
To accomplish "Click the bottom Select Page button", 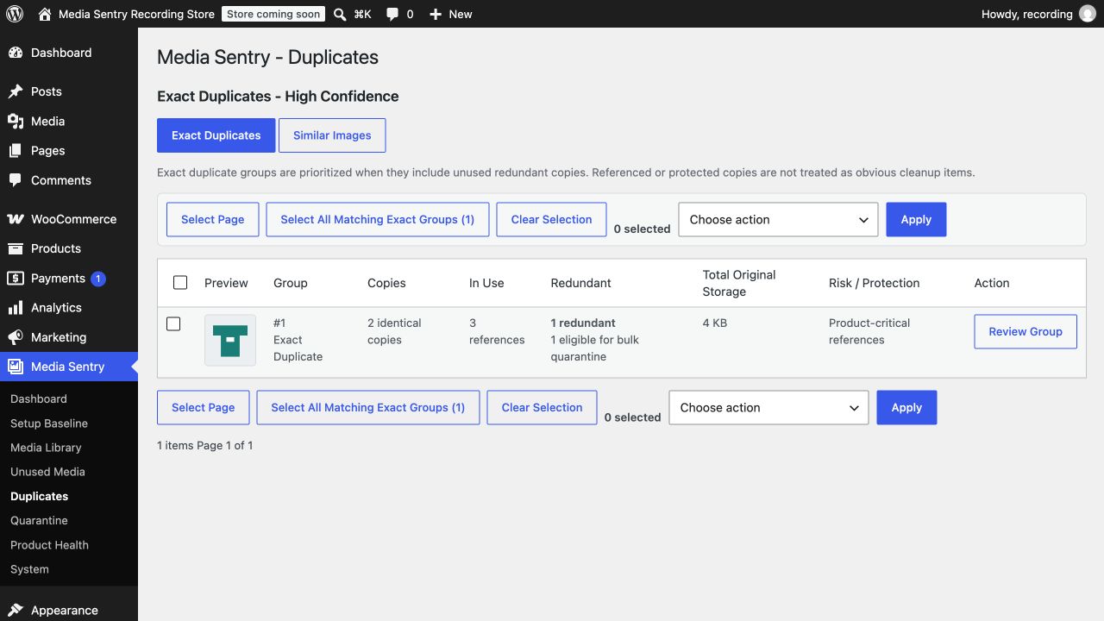I will [x=204, y=408].
